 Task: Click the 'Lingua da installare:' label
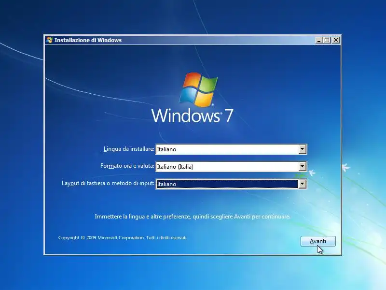point(129,149)
